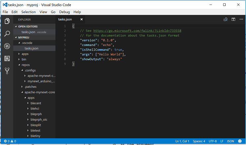Click the "version" key in the editor
Screen dimensions: 246x145
click(89, 40)
